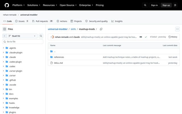This screenshot has width=182, height=114.
Task: Open the SKILL.md file name link
Action: click(x=58, y=63)
